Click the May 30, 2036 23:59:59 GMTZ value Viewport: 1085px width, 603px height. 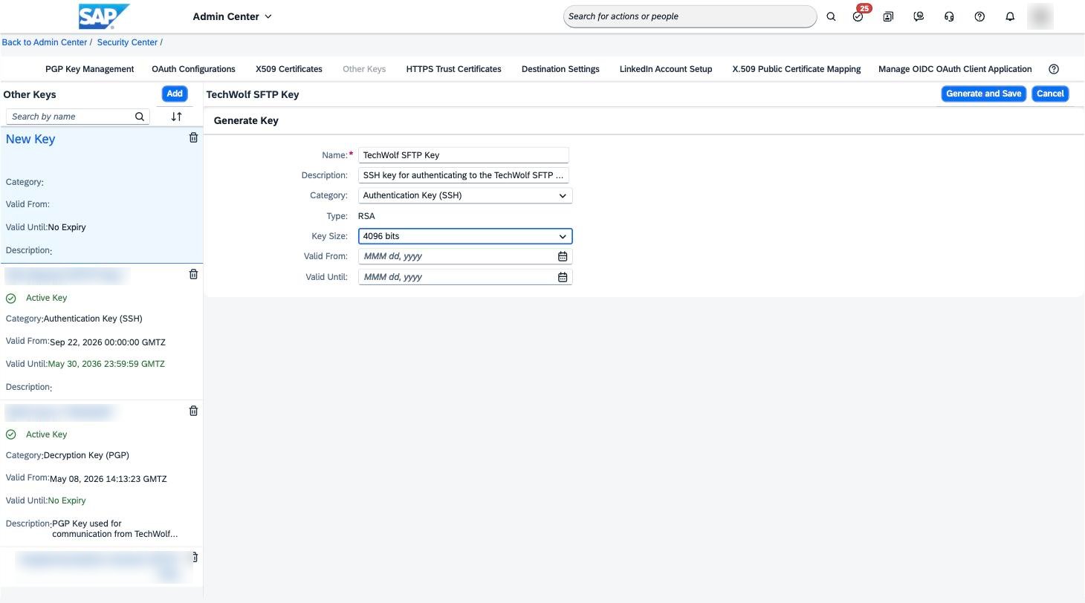click(106, 364)
